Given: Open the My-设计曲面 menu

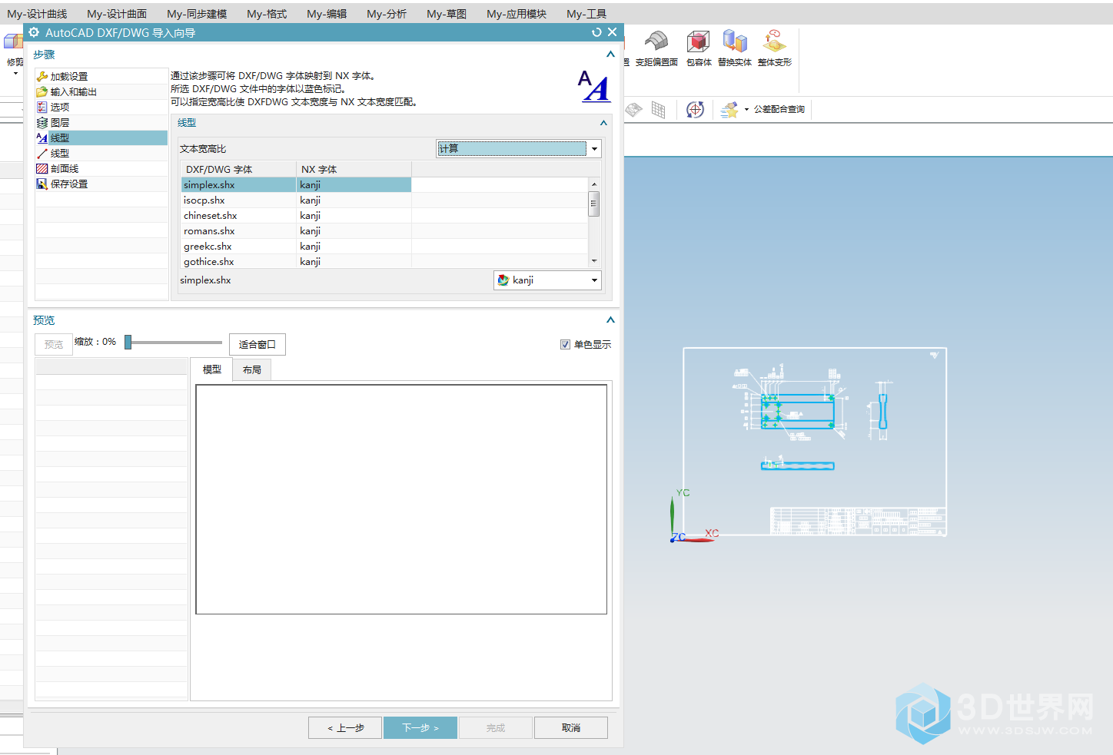Looking at the screenshot, I should (117, 14).
